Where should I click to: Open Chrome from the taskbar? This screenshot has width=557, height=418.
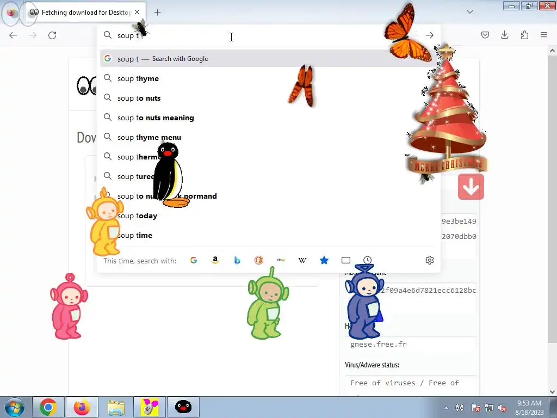(48, 407)
